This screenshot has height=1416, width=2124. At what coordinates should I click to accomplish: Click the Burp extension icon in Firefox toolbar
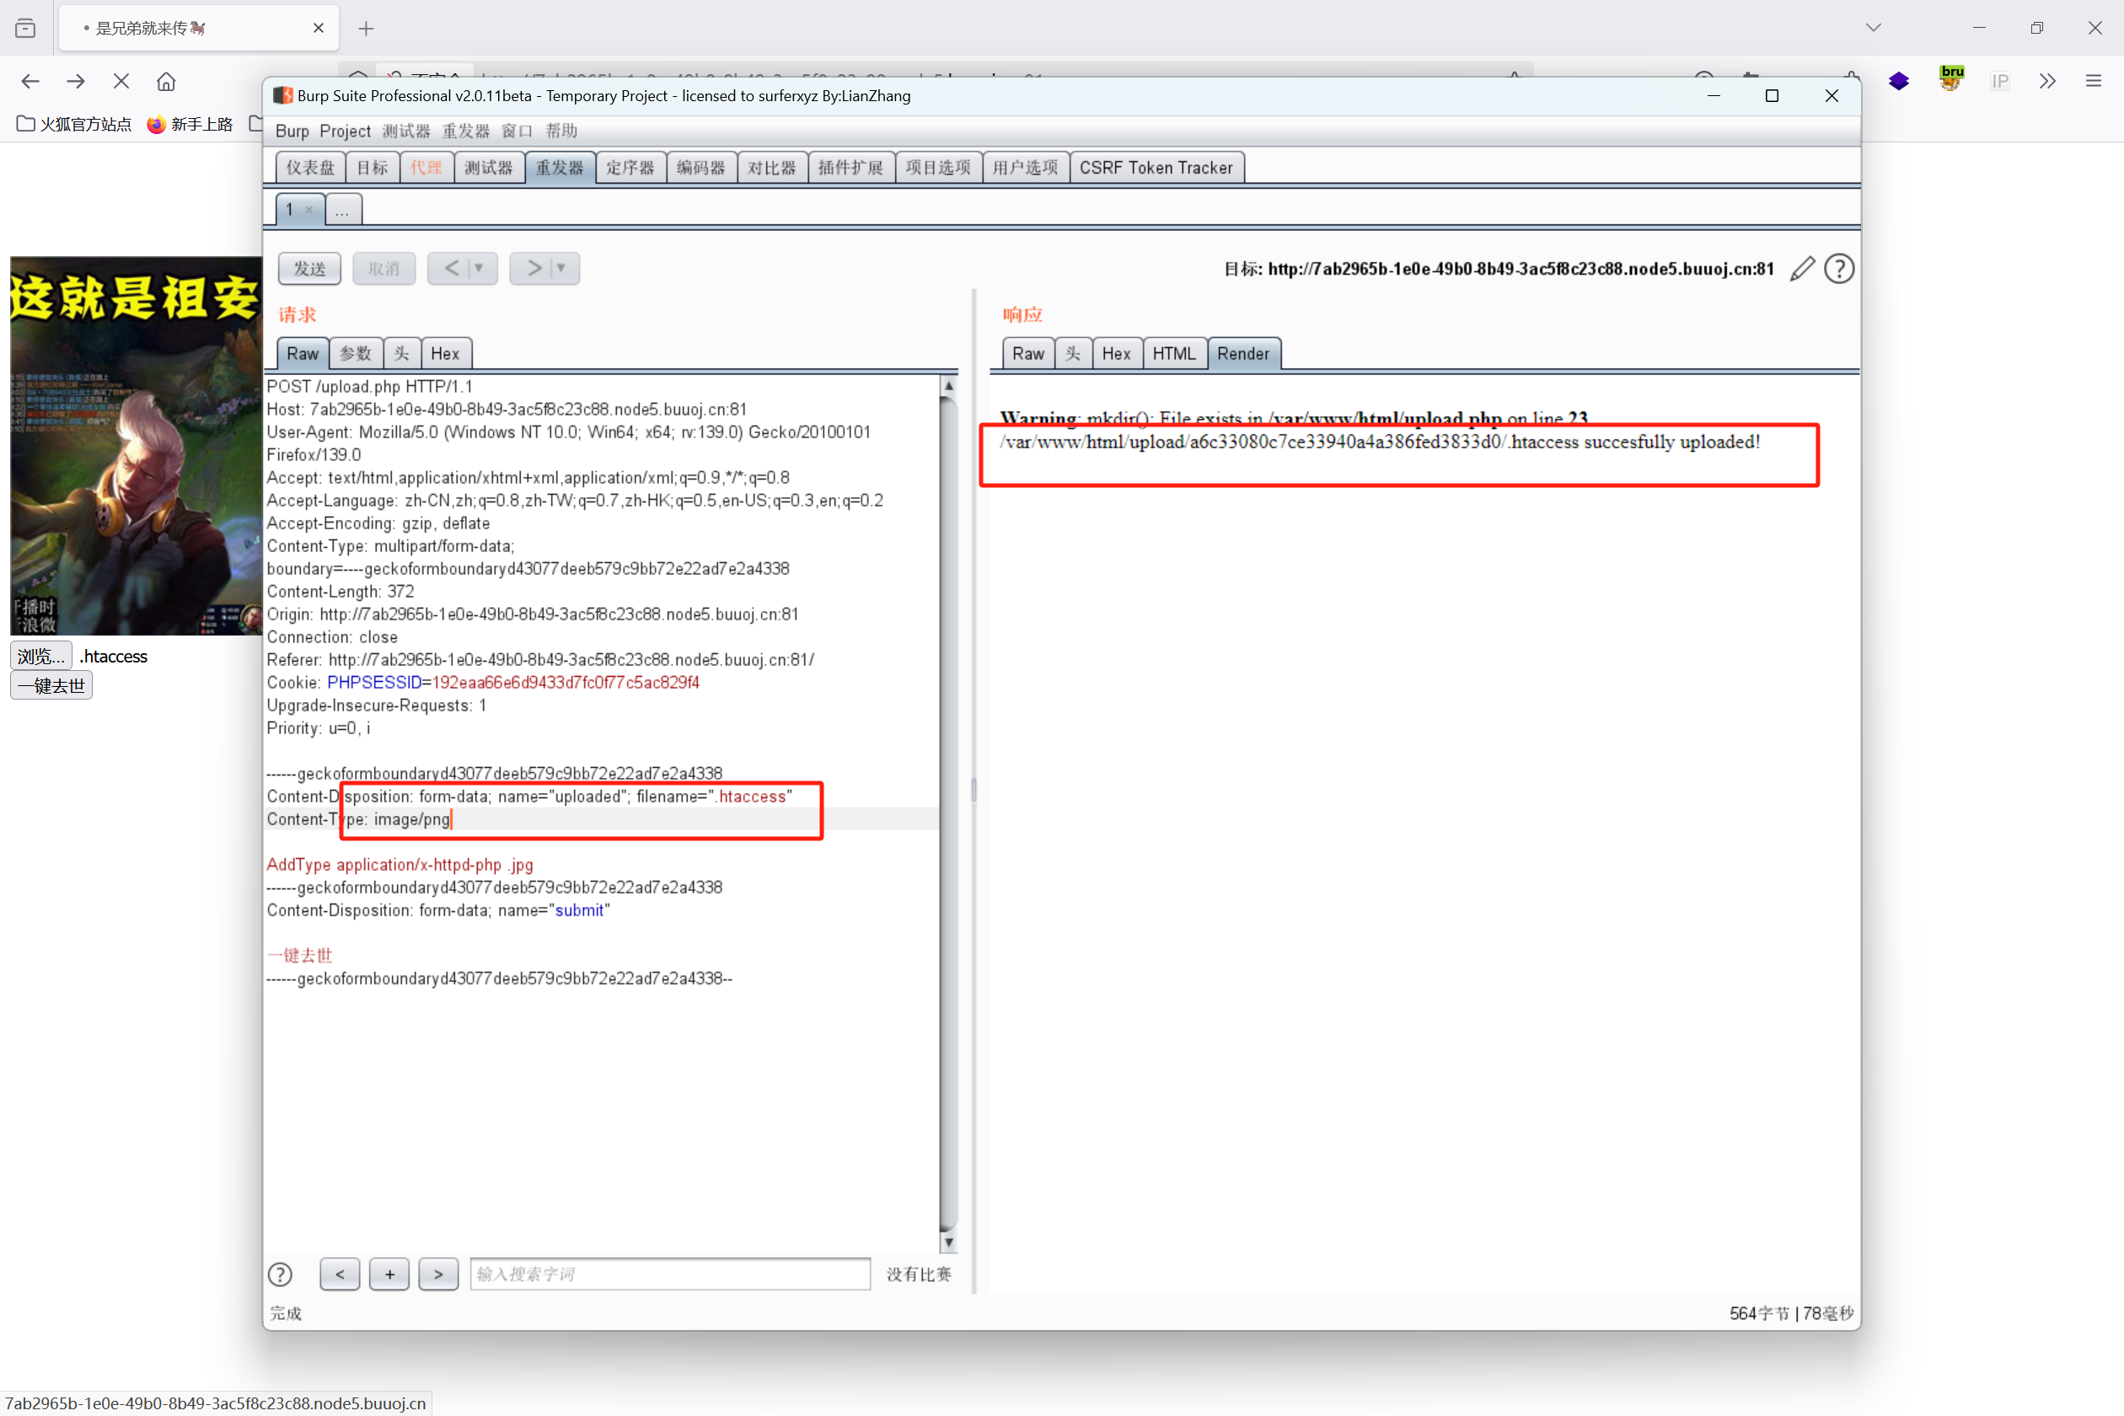1950,79
